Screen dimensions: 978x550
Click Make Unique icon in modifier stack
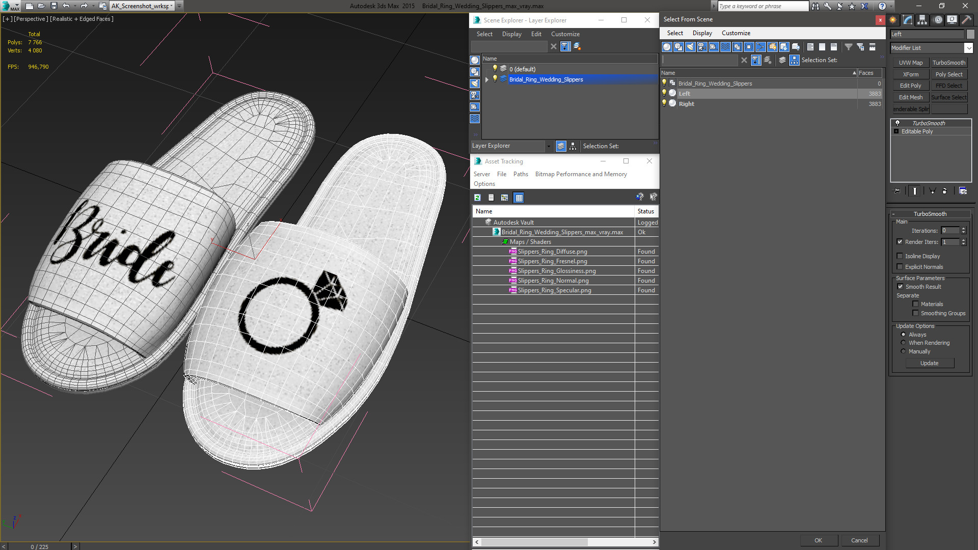click(932, 191)
